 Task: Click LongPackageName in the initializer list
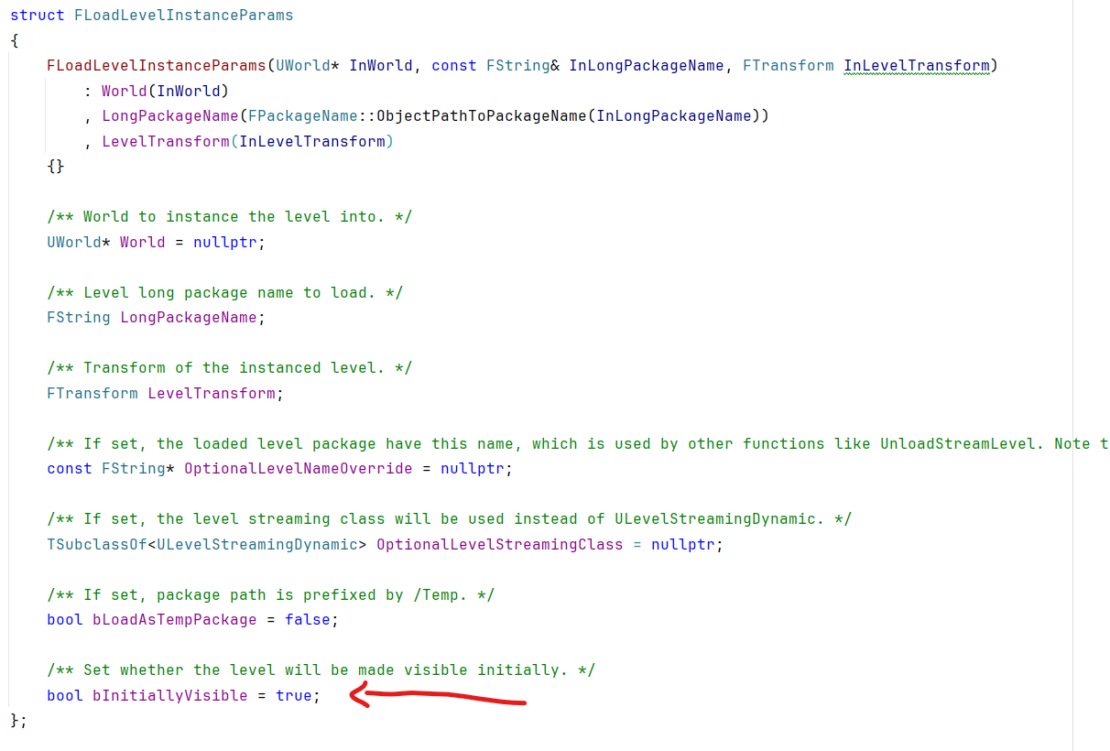tap(170, 116)
